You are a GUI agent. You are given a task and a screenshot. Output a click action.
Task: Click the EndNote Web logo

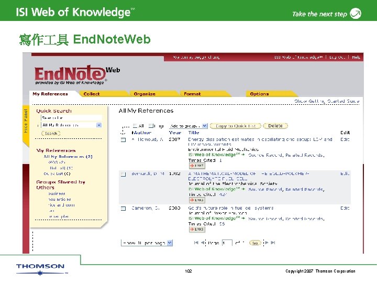click(x=77, y=74)
